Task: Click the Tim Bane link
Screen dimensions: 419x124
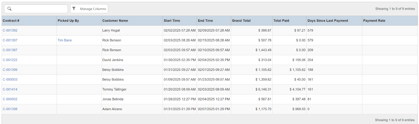Action: (65, 40)
